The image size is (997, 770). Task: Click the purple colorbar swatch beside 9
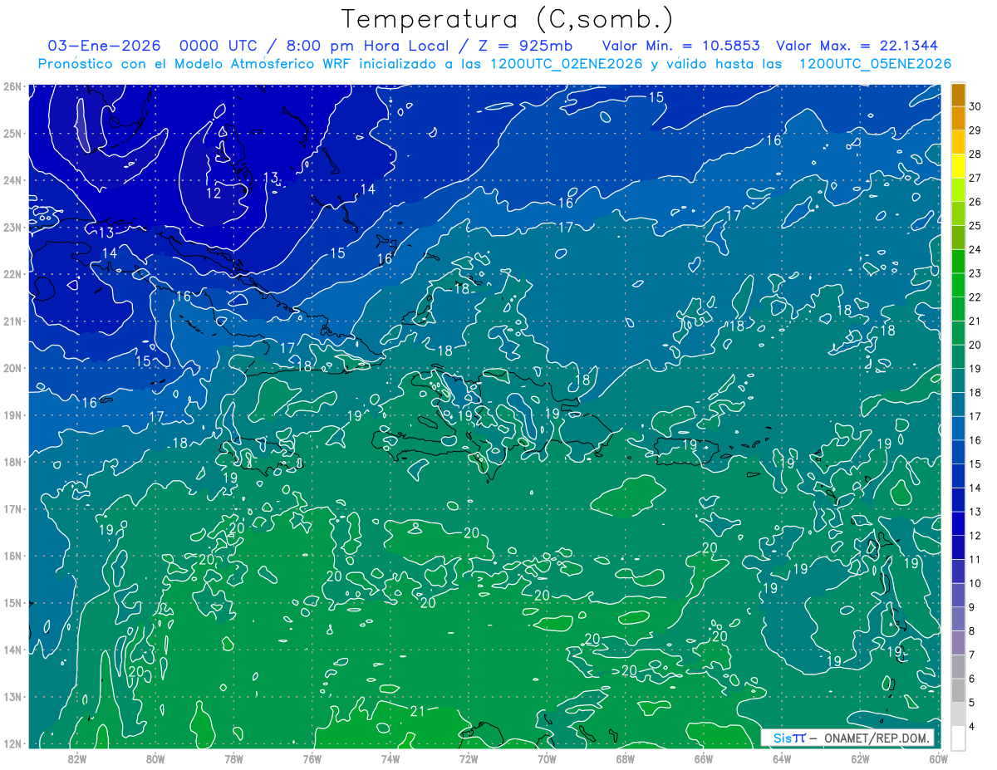958,596
